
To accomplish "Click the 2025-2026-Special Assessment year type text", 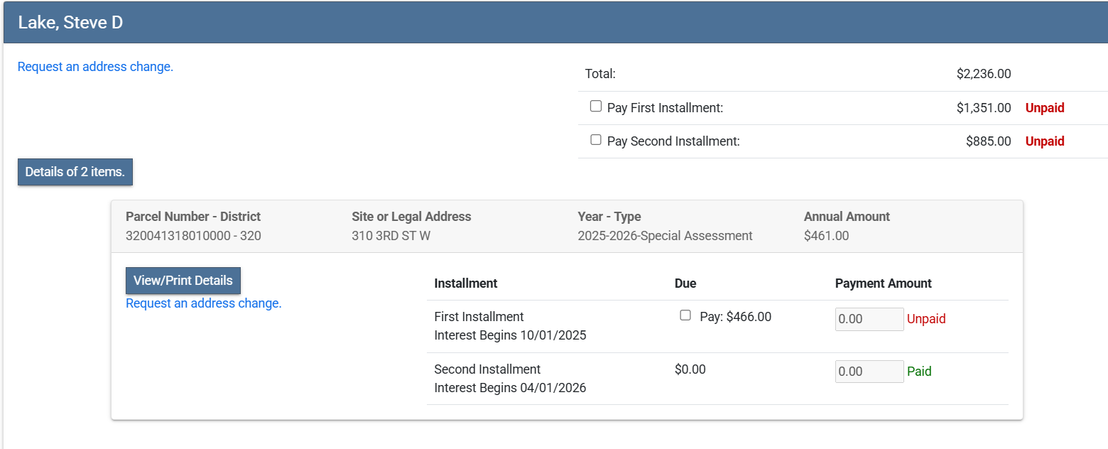I will (x=665, y=236).
